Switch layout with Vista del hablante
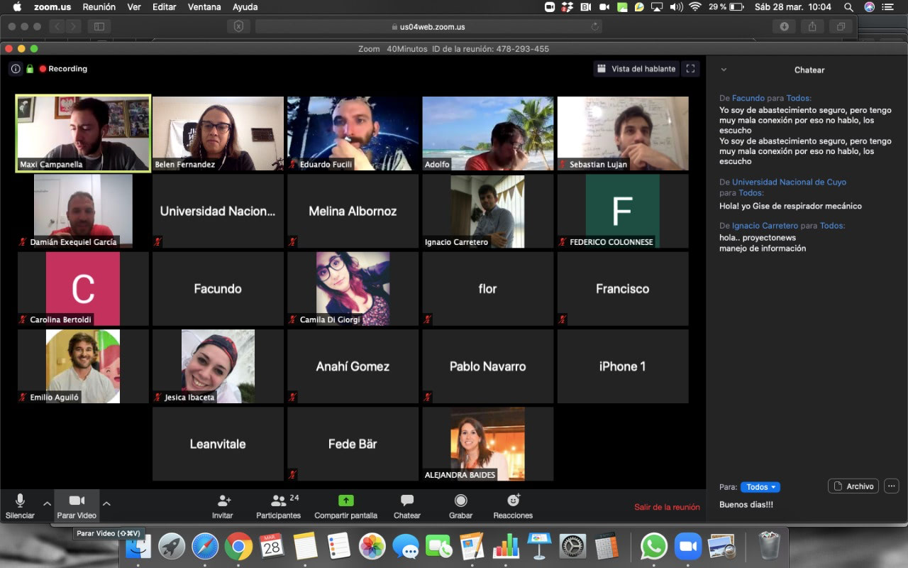The width and height of the screenshot is (908, 568). [636, 69]
